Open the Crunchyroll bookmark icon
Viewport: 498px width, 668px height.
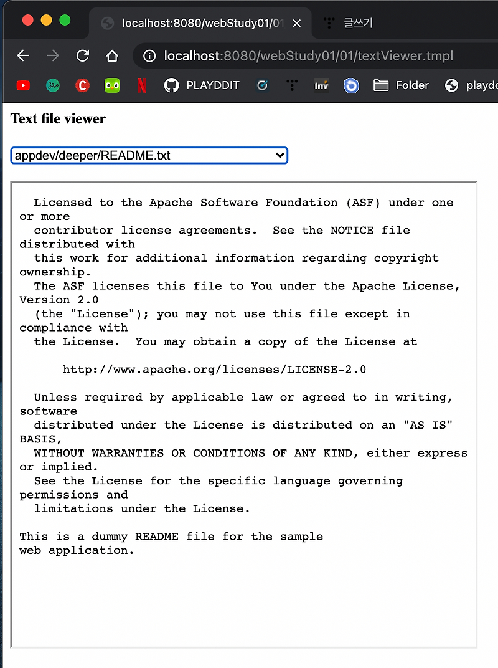(82, 85)
